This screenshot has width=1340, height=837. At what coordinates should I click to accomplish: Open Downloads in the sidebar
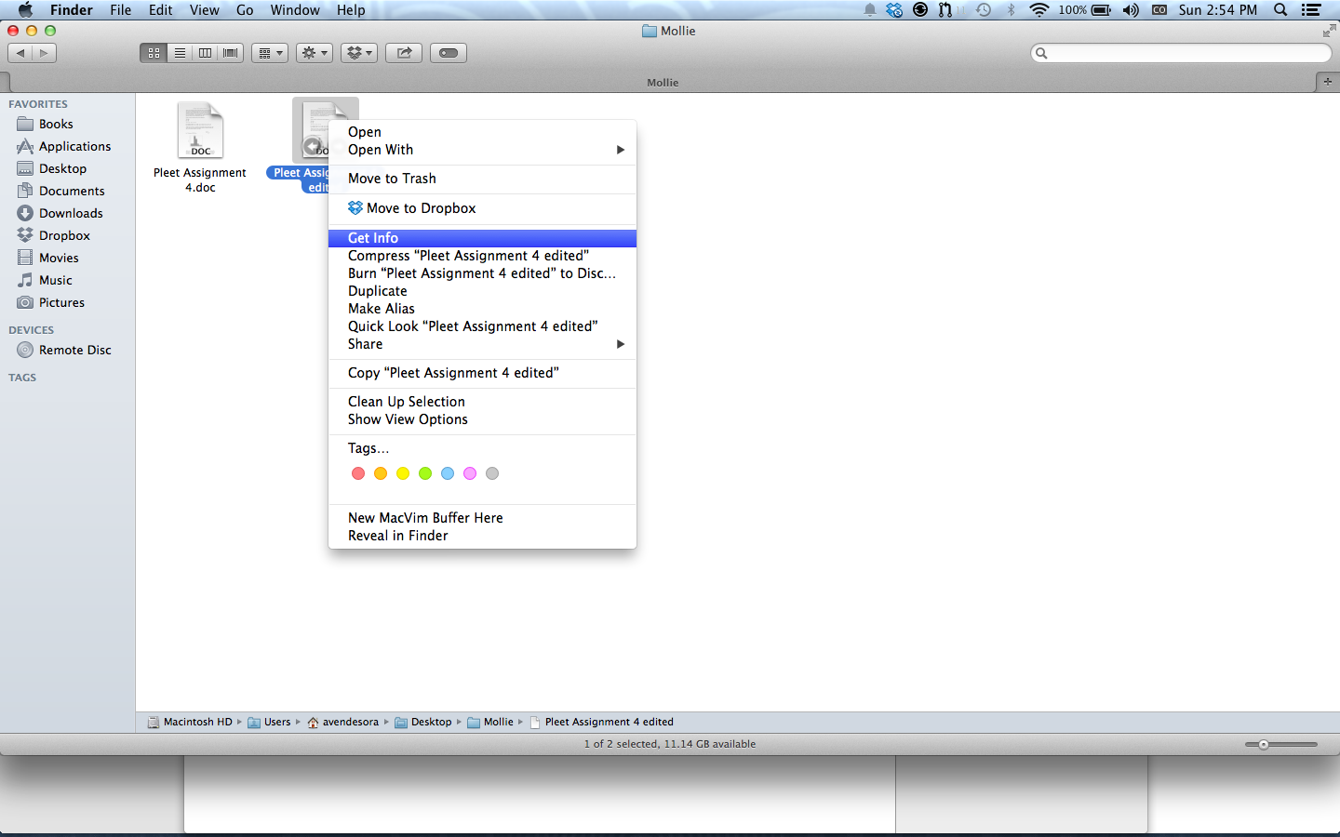click(x=71, y=213)
